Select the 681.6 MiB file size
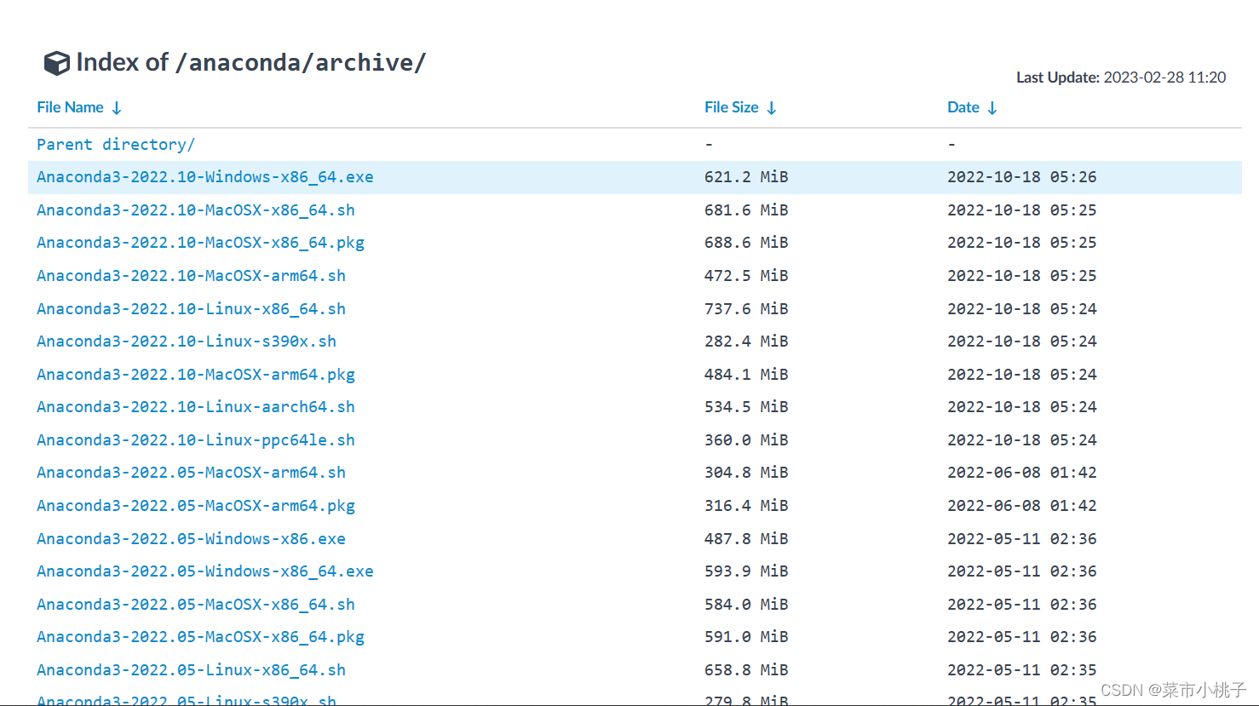 click(746, 210)
